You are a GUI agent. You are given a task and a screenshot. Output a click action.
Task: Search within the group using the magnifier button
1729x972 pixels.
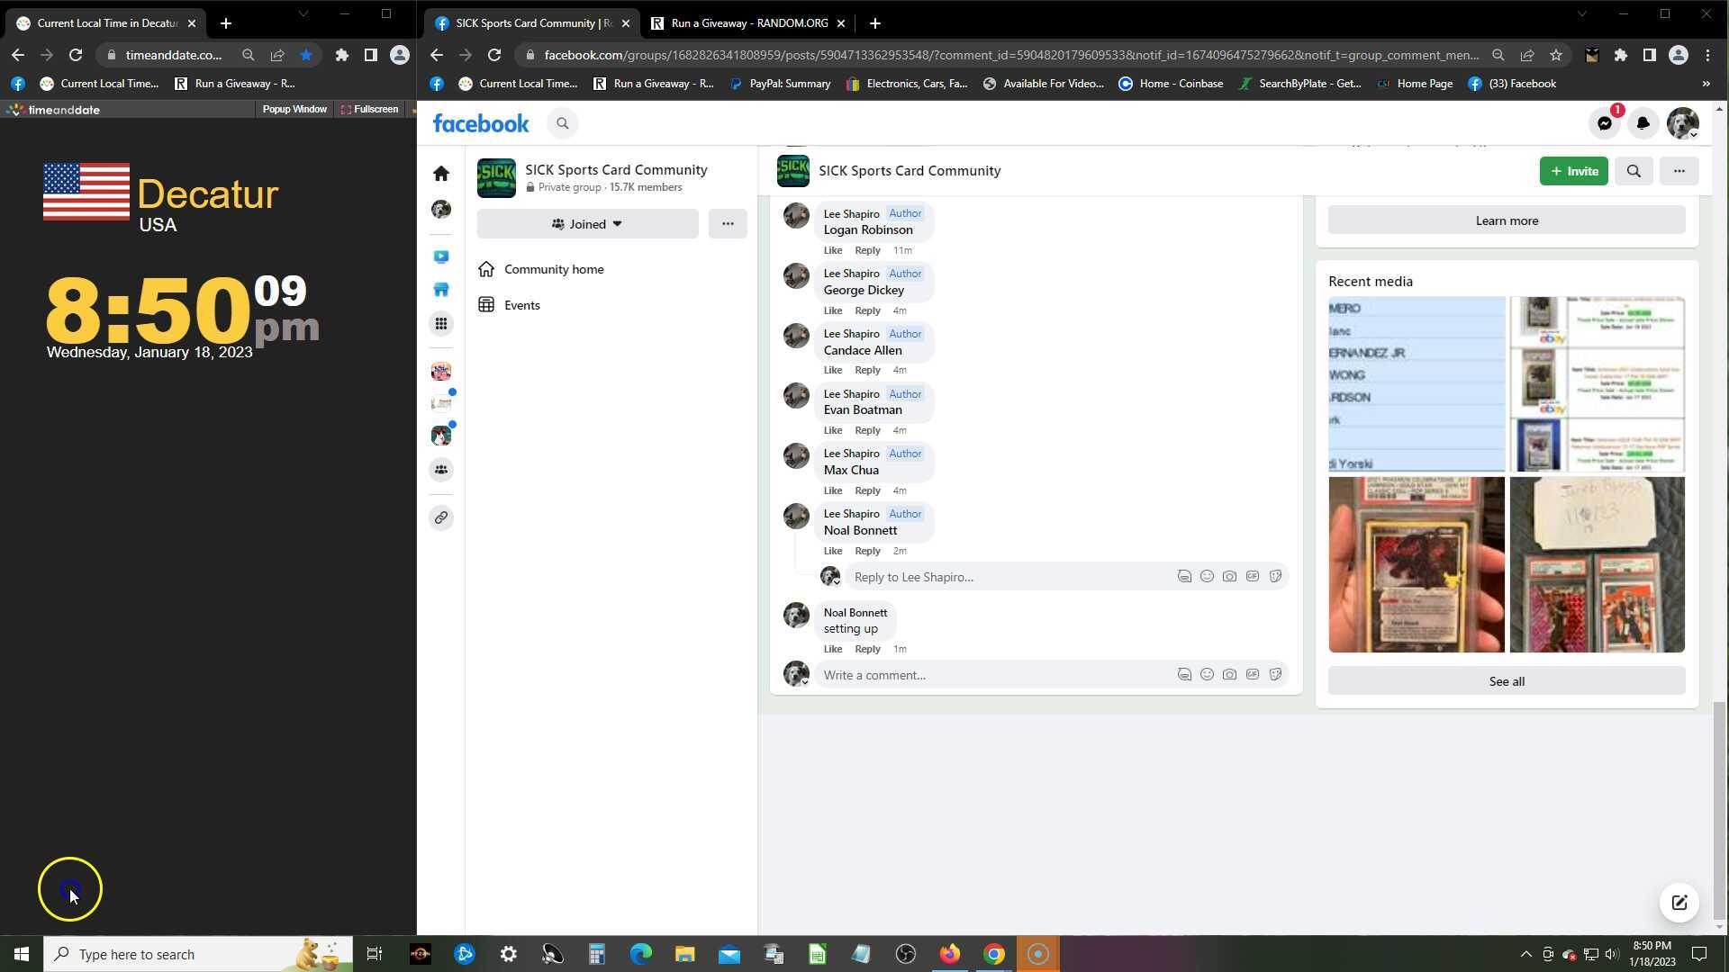click(x=1634, y=171)
